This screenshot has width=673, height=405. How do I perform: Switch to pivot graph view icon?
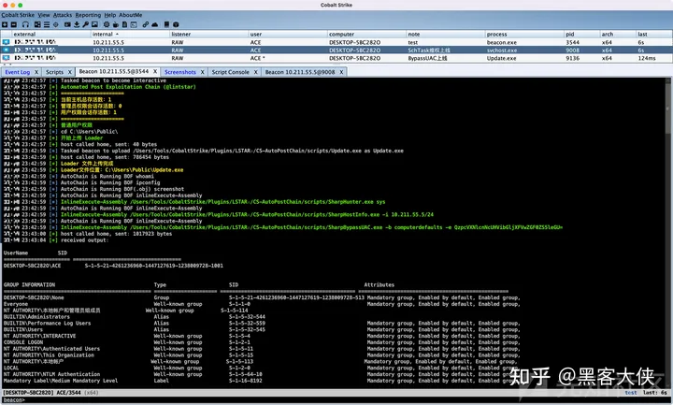37,24
